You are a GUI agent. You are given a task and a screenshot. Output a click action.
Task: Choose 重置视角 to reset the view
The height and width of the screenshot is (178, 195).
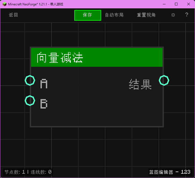point(146,15)
